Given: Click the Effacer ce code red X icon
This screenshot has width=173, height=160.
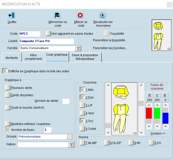Looking at the screenshot, I should point(80,15).
